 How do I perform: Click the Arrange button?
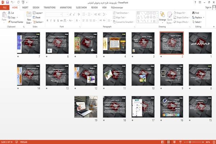coord(162,17)
